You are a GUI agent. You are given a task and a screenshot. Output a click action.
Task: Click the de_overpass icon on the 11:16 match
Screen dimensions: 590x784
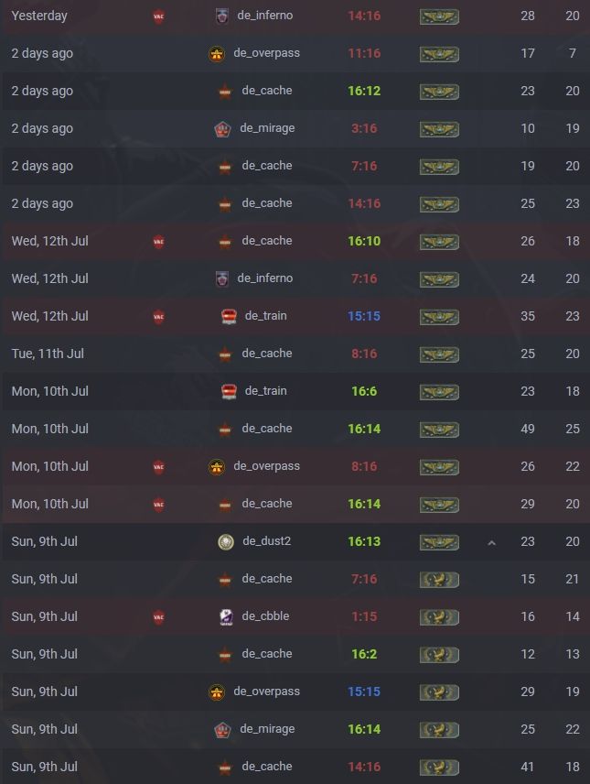(x=216, y=54)
